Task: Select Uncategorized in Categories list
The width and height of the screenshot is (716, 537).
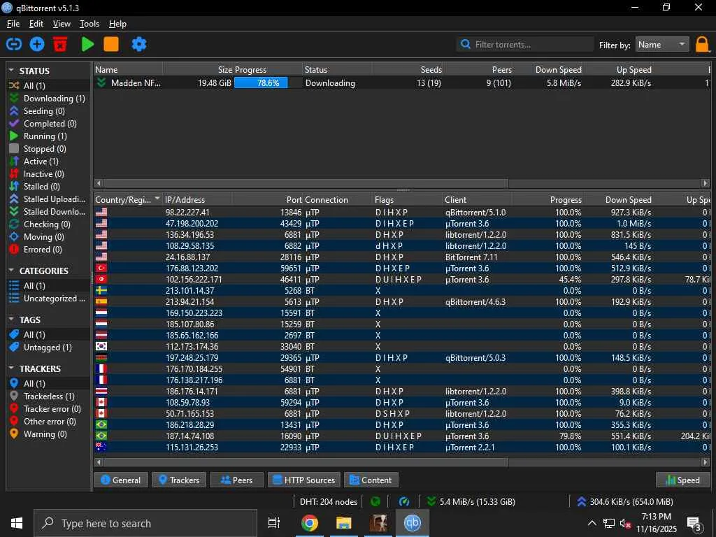Action: 48,298
